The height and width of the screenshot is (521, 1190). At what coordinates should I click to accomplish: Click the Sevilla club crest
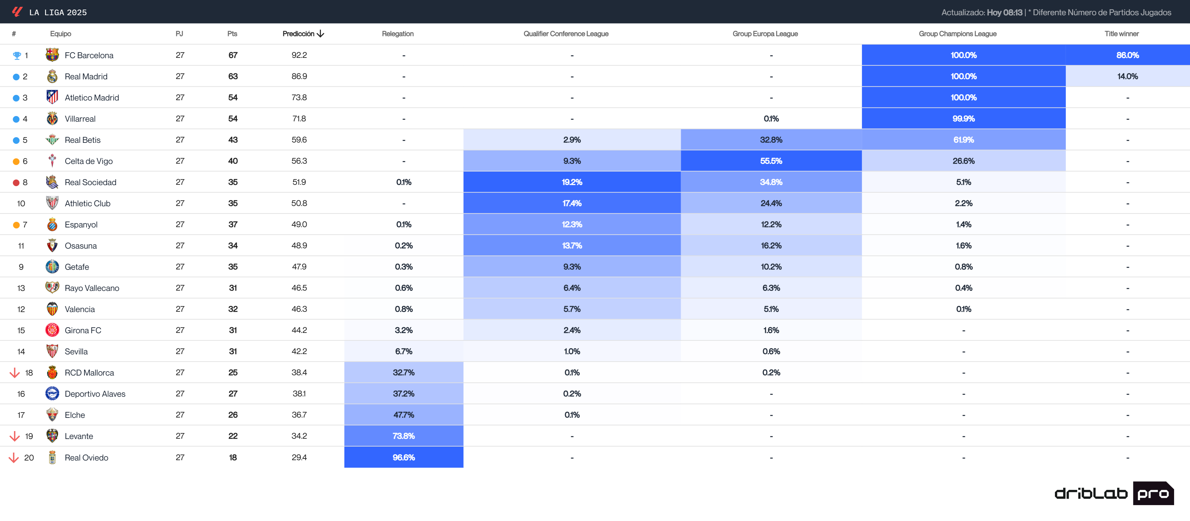[52, 351]
